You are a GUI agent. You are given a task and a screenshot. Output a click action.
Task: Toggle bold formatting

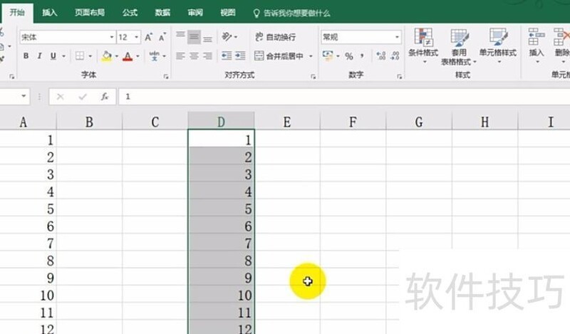[x=26, y=56]
